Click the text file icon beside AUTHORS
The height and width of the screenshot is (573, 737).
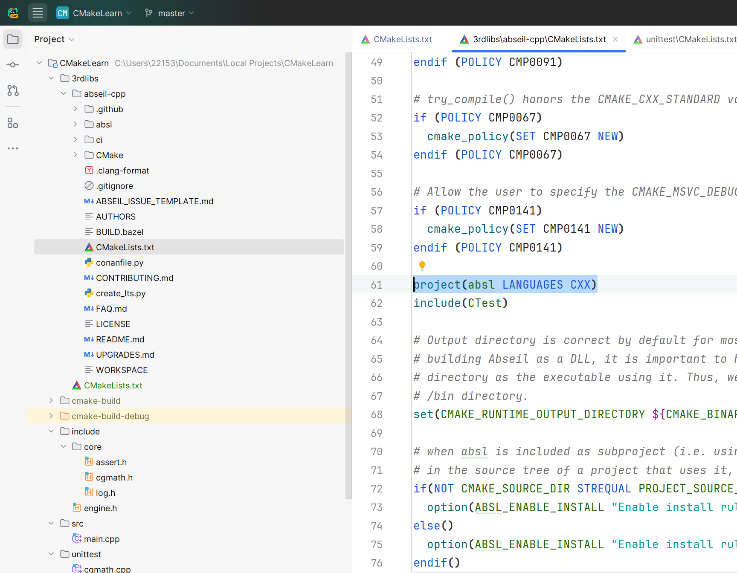tap(89, 217)
